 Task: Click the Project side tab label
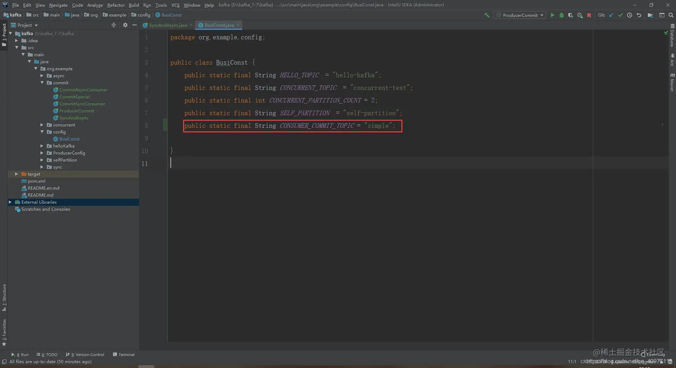point(4,36)
